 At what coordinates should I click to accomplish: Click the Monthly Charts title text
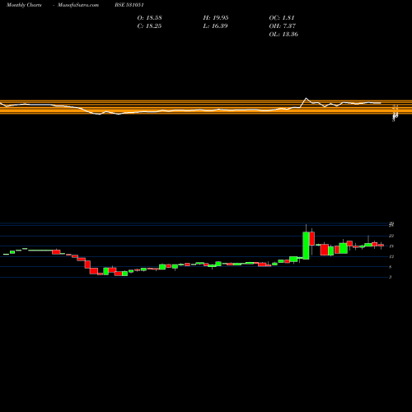24,5
